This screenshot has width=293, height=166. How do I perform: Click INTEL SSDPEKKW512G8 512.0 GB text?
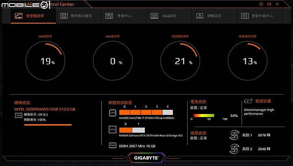45,109
